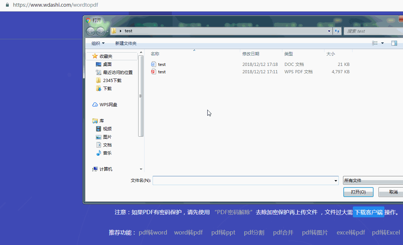Click the 2018/12/12 17:11 date cell

coord(260,72)
